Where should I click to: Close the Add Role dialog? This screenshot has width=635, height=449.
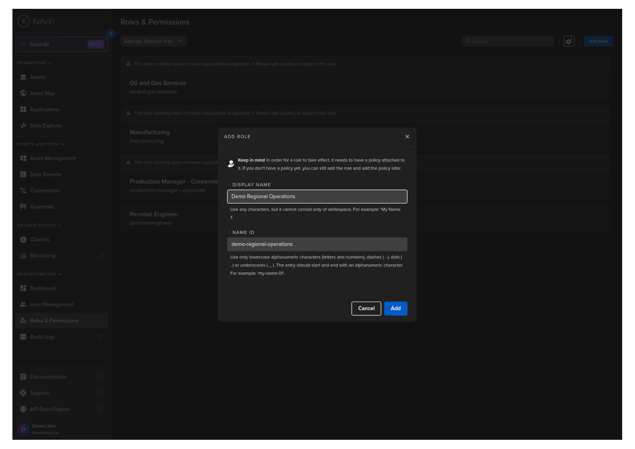(407, 137)
